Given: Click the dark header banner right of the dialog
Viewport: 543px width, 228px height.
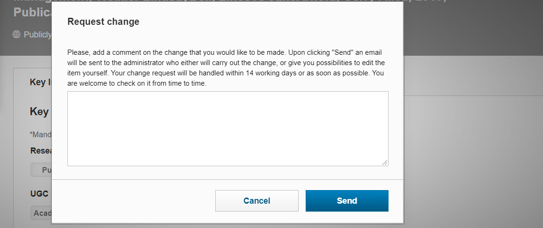Looking at the screenshot, I should [473, 28].
